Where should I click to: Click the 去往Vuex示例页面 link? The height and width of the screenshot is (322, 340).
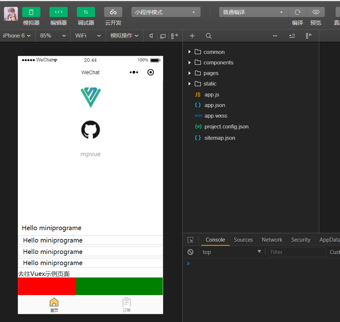[44, 274]
